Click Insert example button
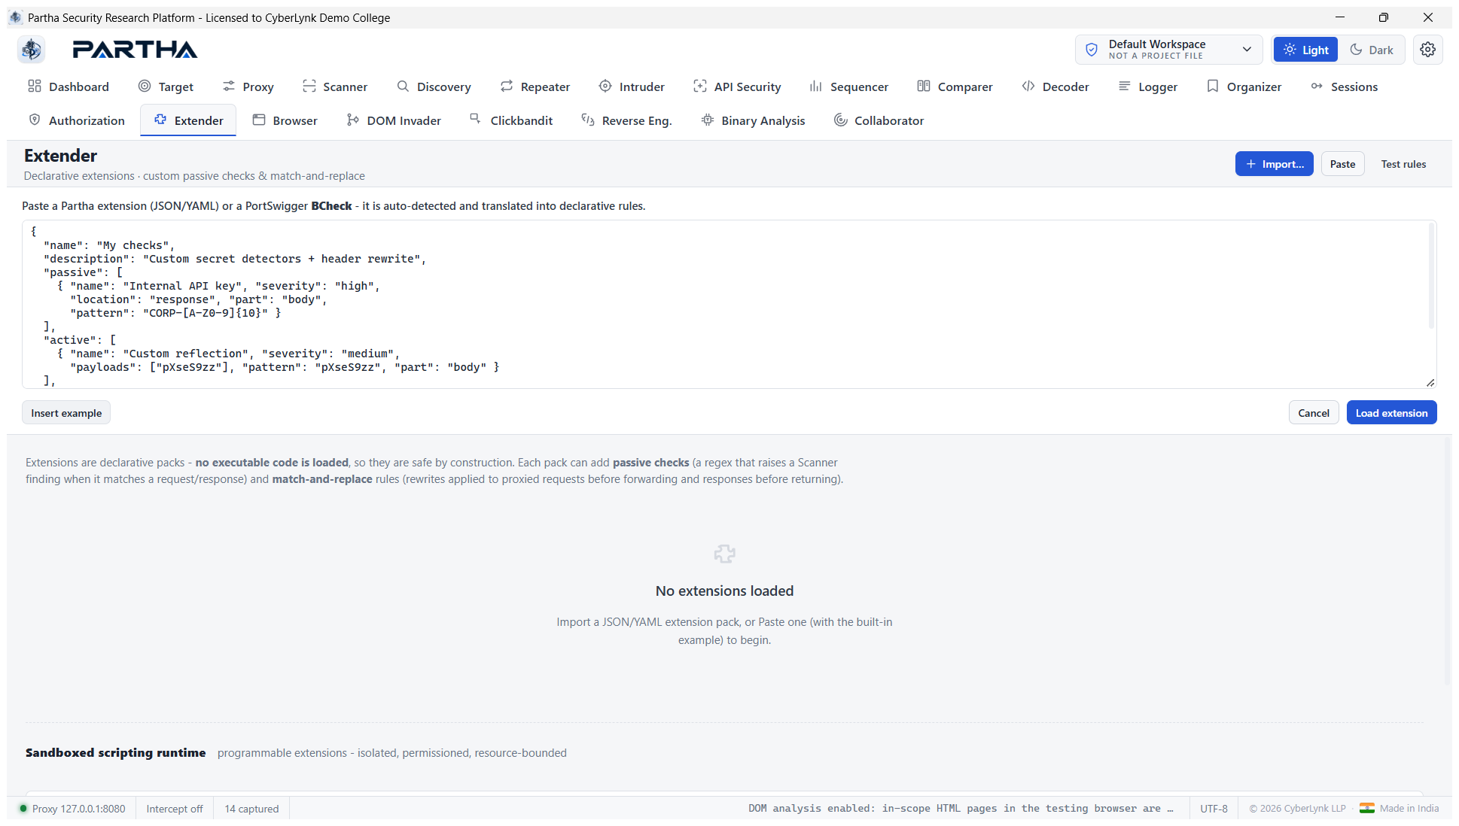The height and width of the screenshot is (826, 1459). pos(66,413)
